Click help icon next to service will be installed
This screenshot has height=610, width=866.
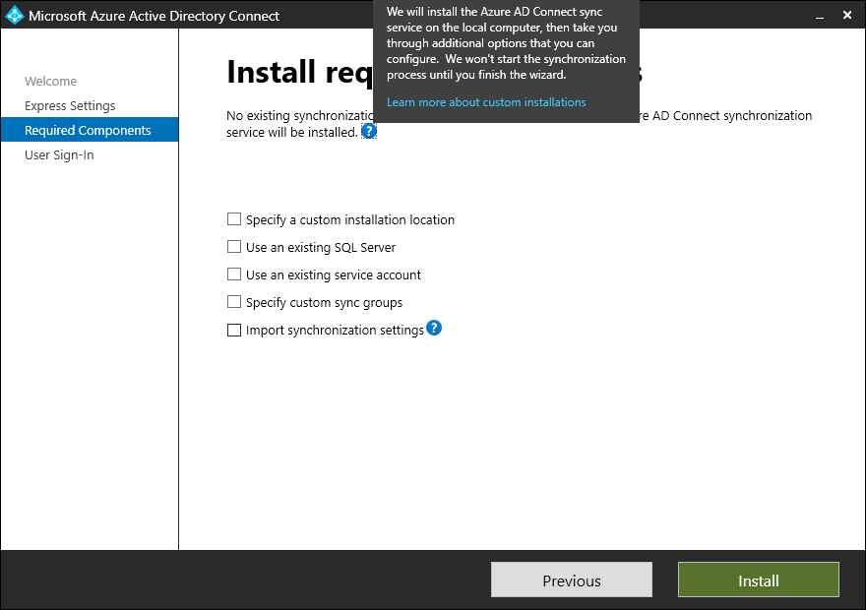click(369, 132)
